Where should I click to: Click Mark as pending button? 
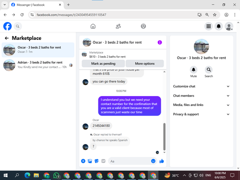[103, 63]
